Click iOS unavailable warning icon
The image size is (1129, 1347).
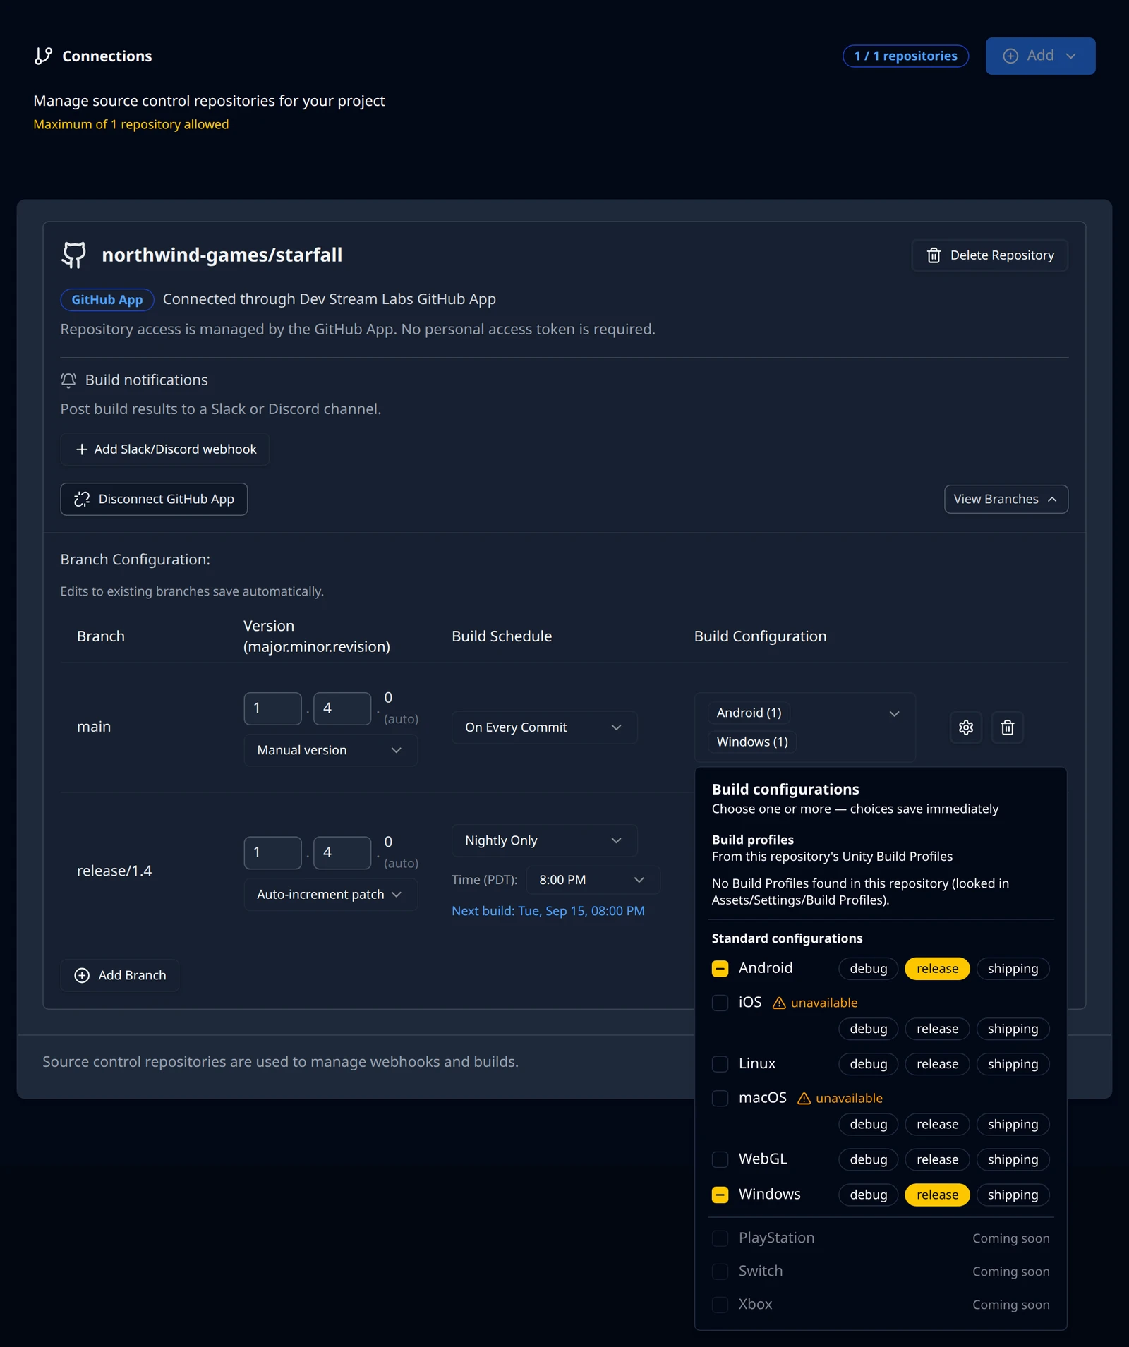coord(779,1003)
